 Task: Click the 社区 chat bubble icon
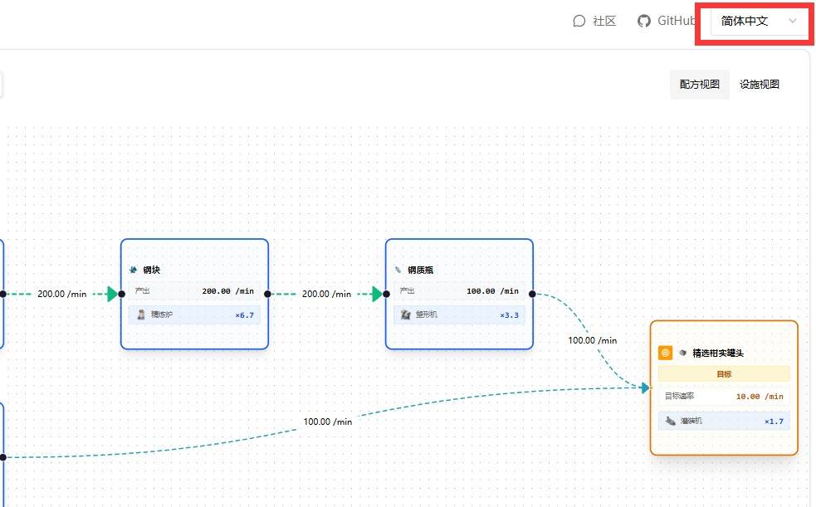pos(579,21)
